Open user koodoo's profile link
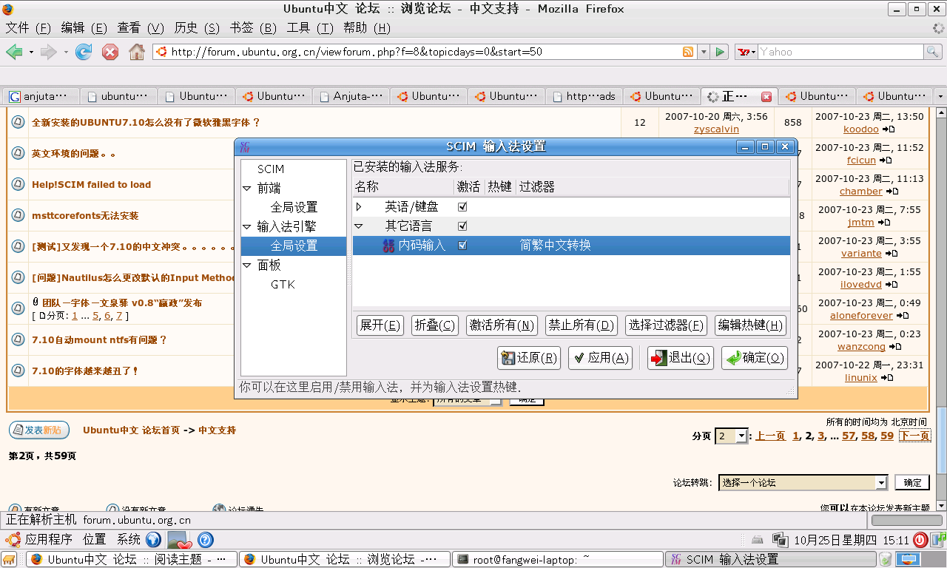 pyautogui.click(x=861, y=129)
